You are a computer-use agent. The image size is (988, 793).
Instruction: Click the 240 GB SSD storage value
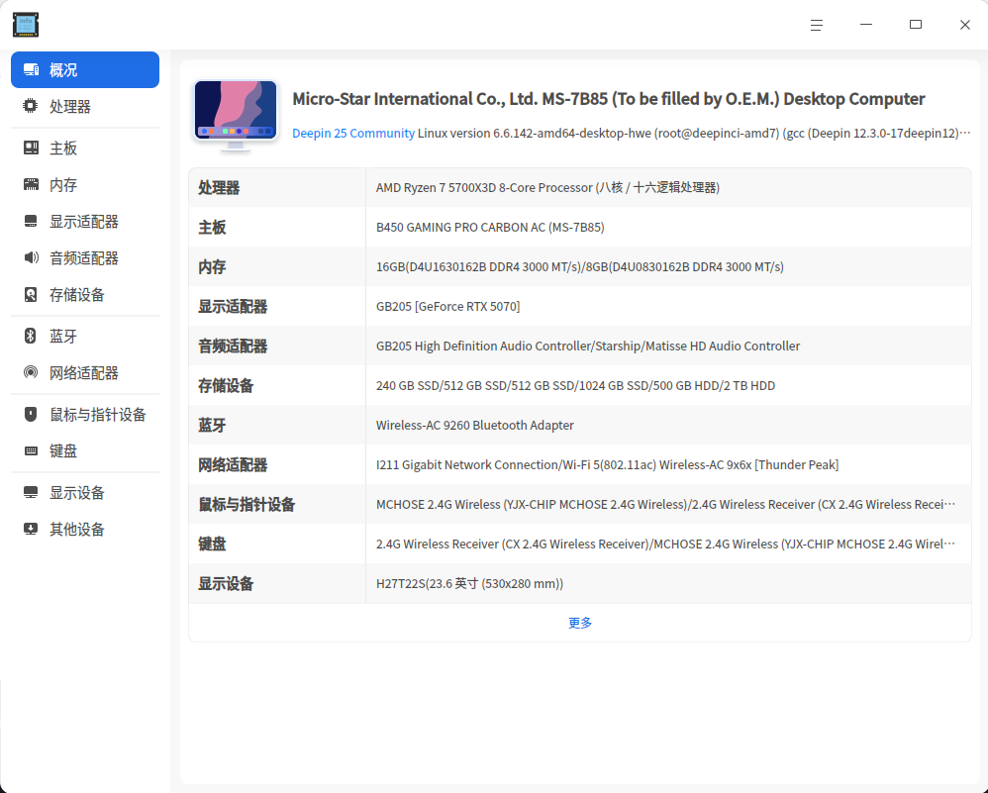tap(575, 385)
